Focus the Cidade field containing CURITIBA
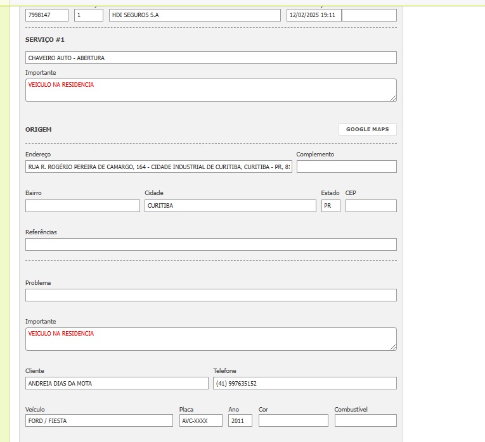This screenshot has height=442, width=485. pyautogui.click(x=230, y=206)
